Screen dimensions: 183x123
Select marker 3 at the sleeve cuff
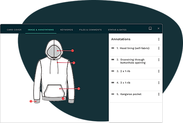click(31, 101)
